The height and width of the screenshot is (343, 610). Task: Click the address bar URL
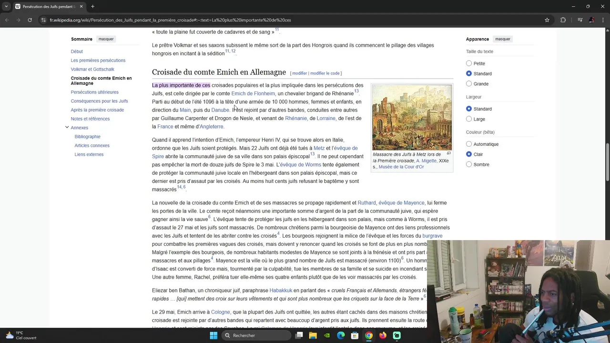[170, 20]
